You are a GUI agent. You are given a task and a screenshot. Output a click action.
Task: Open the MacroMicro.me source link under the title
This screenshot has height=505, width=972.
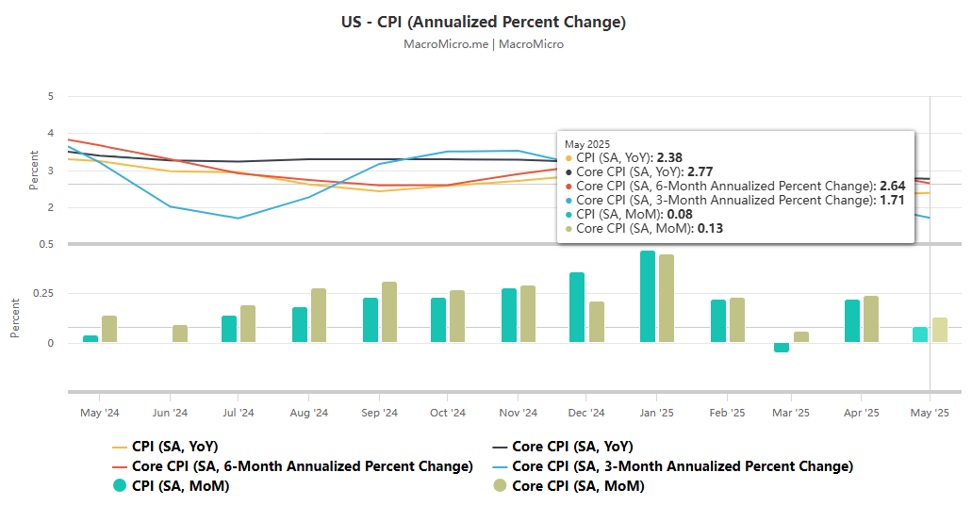click(444, 43)
